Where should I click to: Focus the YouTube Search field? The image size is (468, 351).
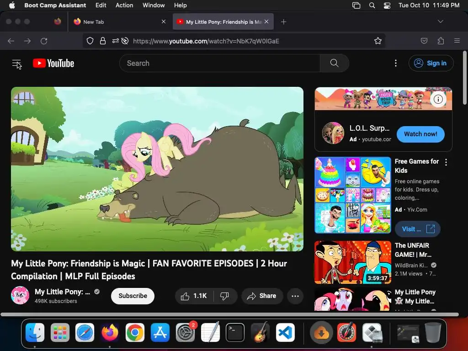tap(220, 63)
